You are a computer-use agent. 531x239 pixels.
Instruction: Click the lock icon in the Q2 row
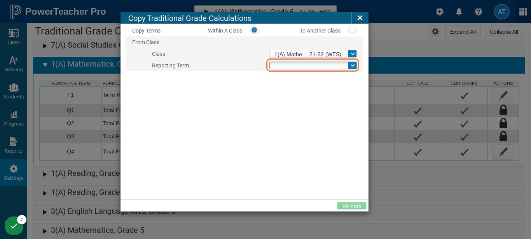point(503,123)
